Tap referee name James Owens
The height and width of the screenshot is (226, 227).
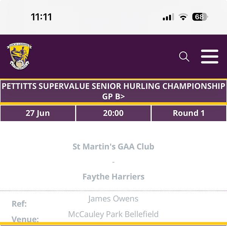click(x=113, y=199)
